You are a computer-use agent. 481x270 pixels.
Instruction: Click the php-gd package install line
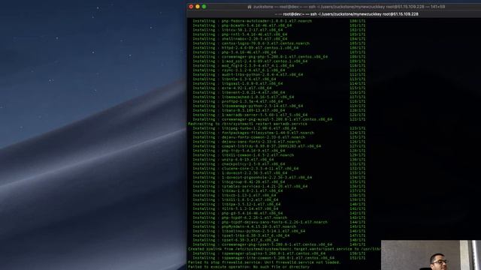(x=279, y=213)
